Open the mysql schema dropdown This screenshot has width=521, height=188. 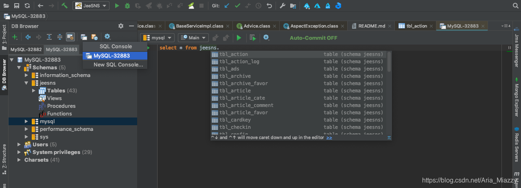tap(157, 38)
